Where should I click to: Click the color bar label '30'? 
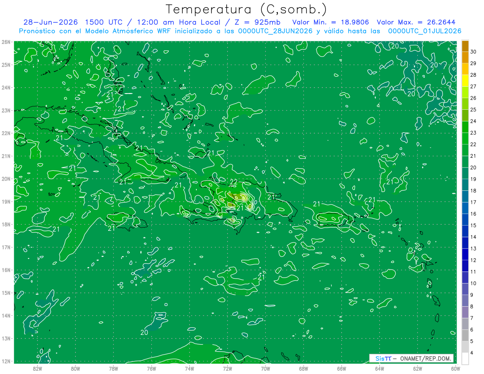pos(474,52)
